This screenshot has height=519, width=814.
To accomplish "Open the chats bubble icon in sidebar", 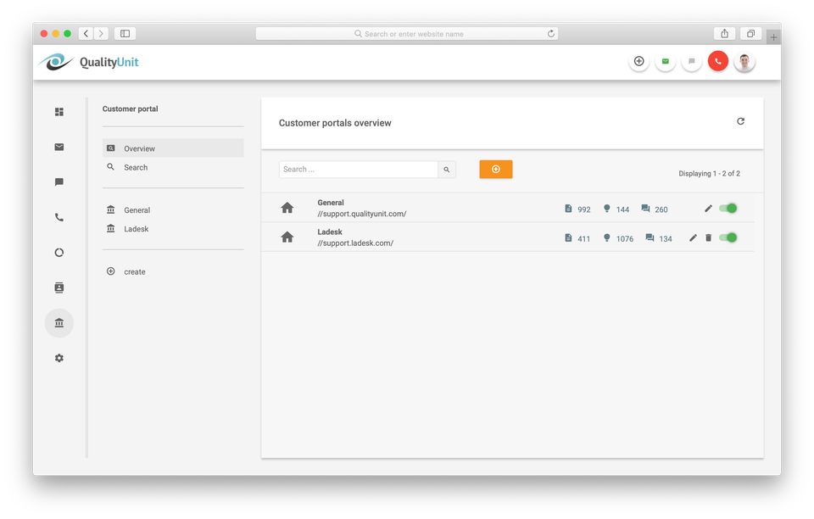I will coord(59,182).
